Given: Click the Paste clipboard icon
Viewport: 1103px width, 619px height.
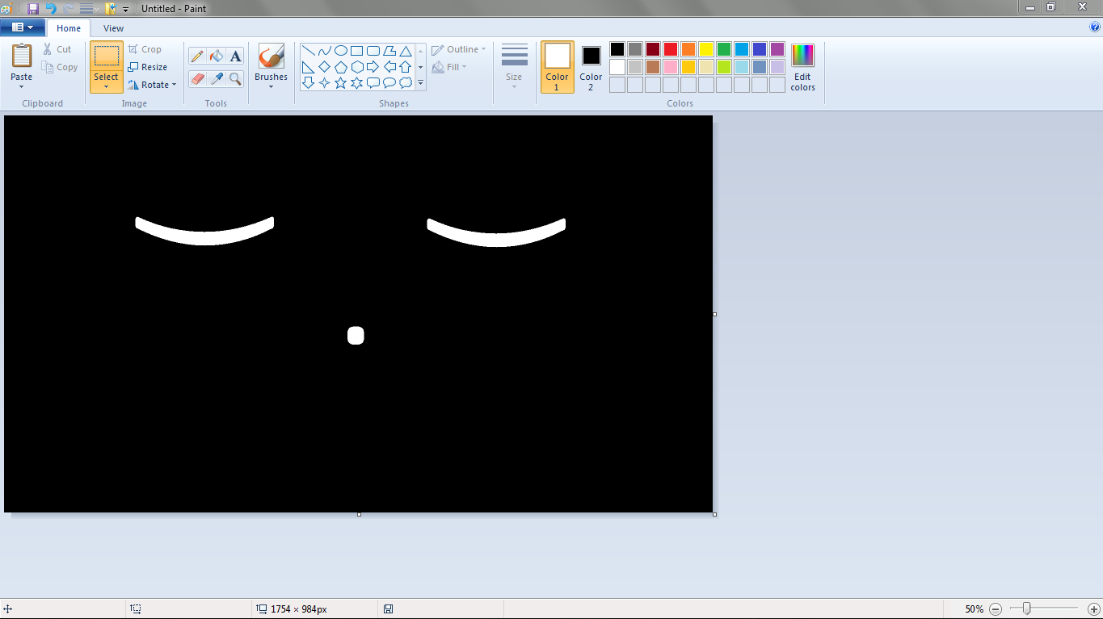Looking at the screenshot, I should click(22, 56).
